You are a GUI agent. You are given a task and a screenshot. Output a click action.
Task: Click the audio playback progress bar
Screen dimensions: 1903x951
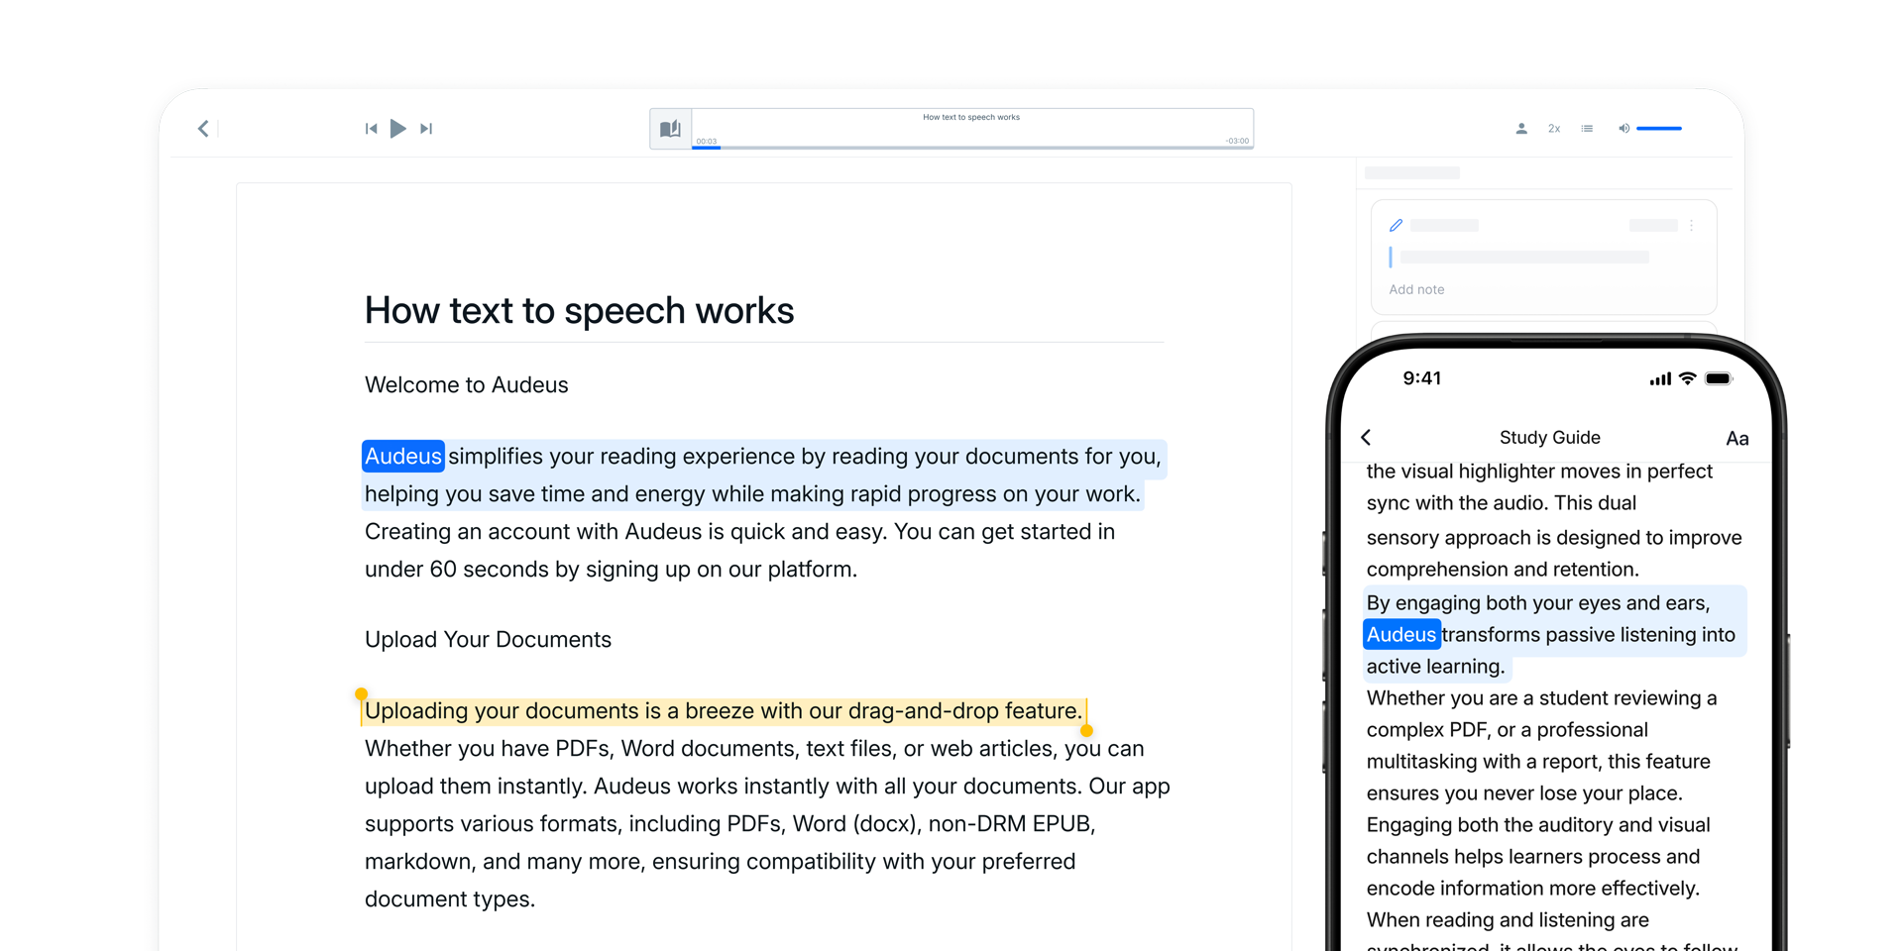point(971,147)
